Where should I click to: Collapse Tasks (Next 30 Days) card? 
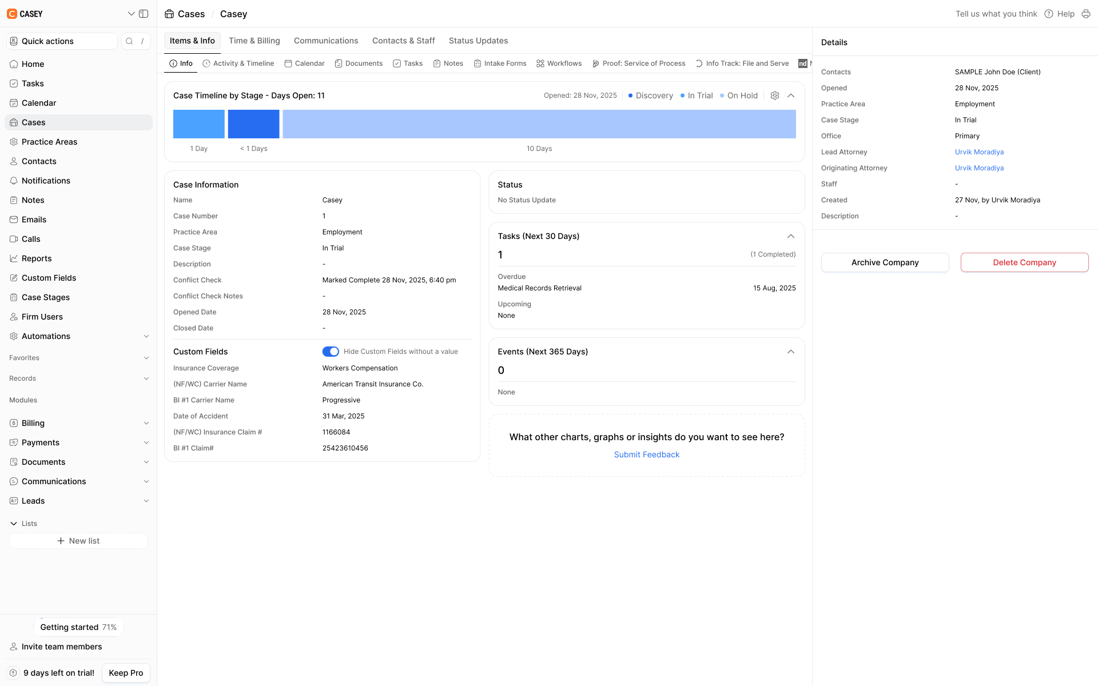[791, 236]
